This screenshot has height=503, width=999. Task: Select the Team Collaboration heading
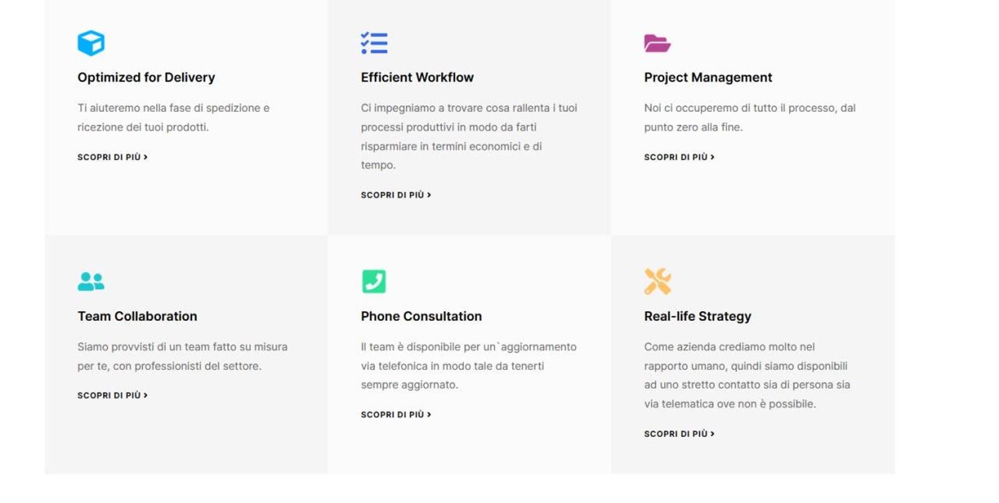tap(137, 316)
